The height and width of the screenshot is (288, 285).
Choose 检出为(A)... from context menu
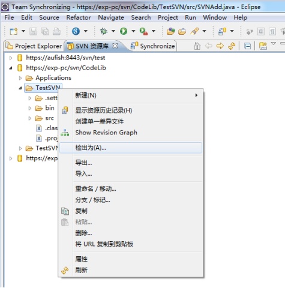coord(131,148)
